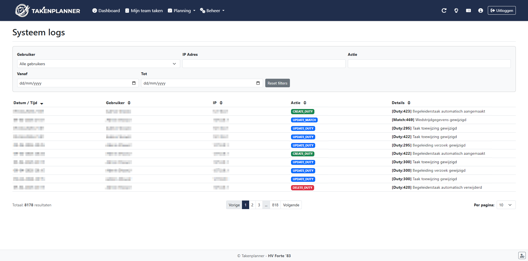Open the calendar picker in the Vanaf field
This screenshot has height=261, width=528.
coord(134,83)
